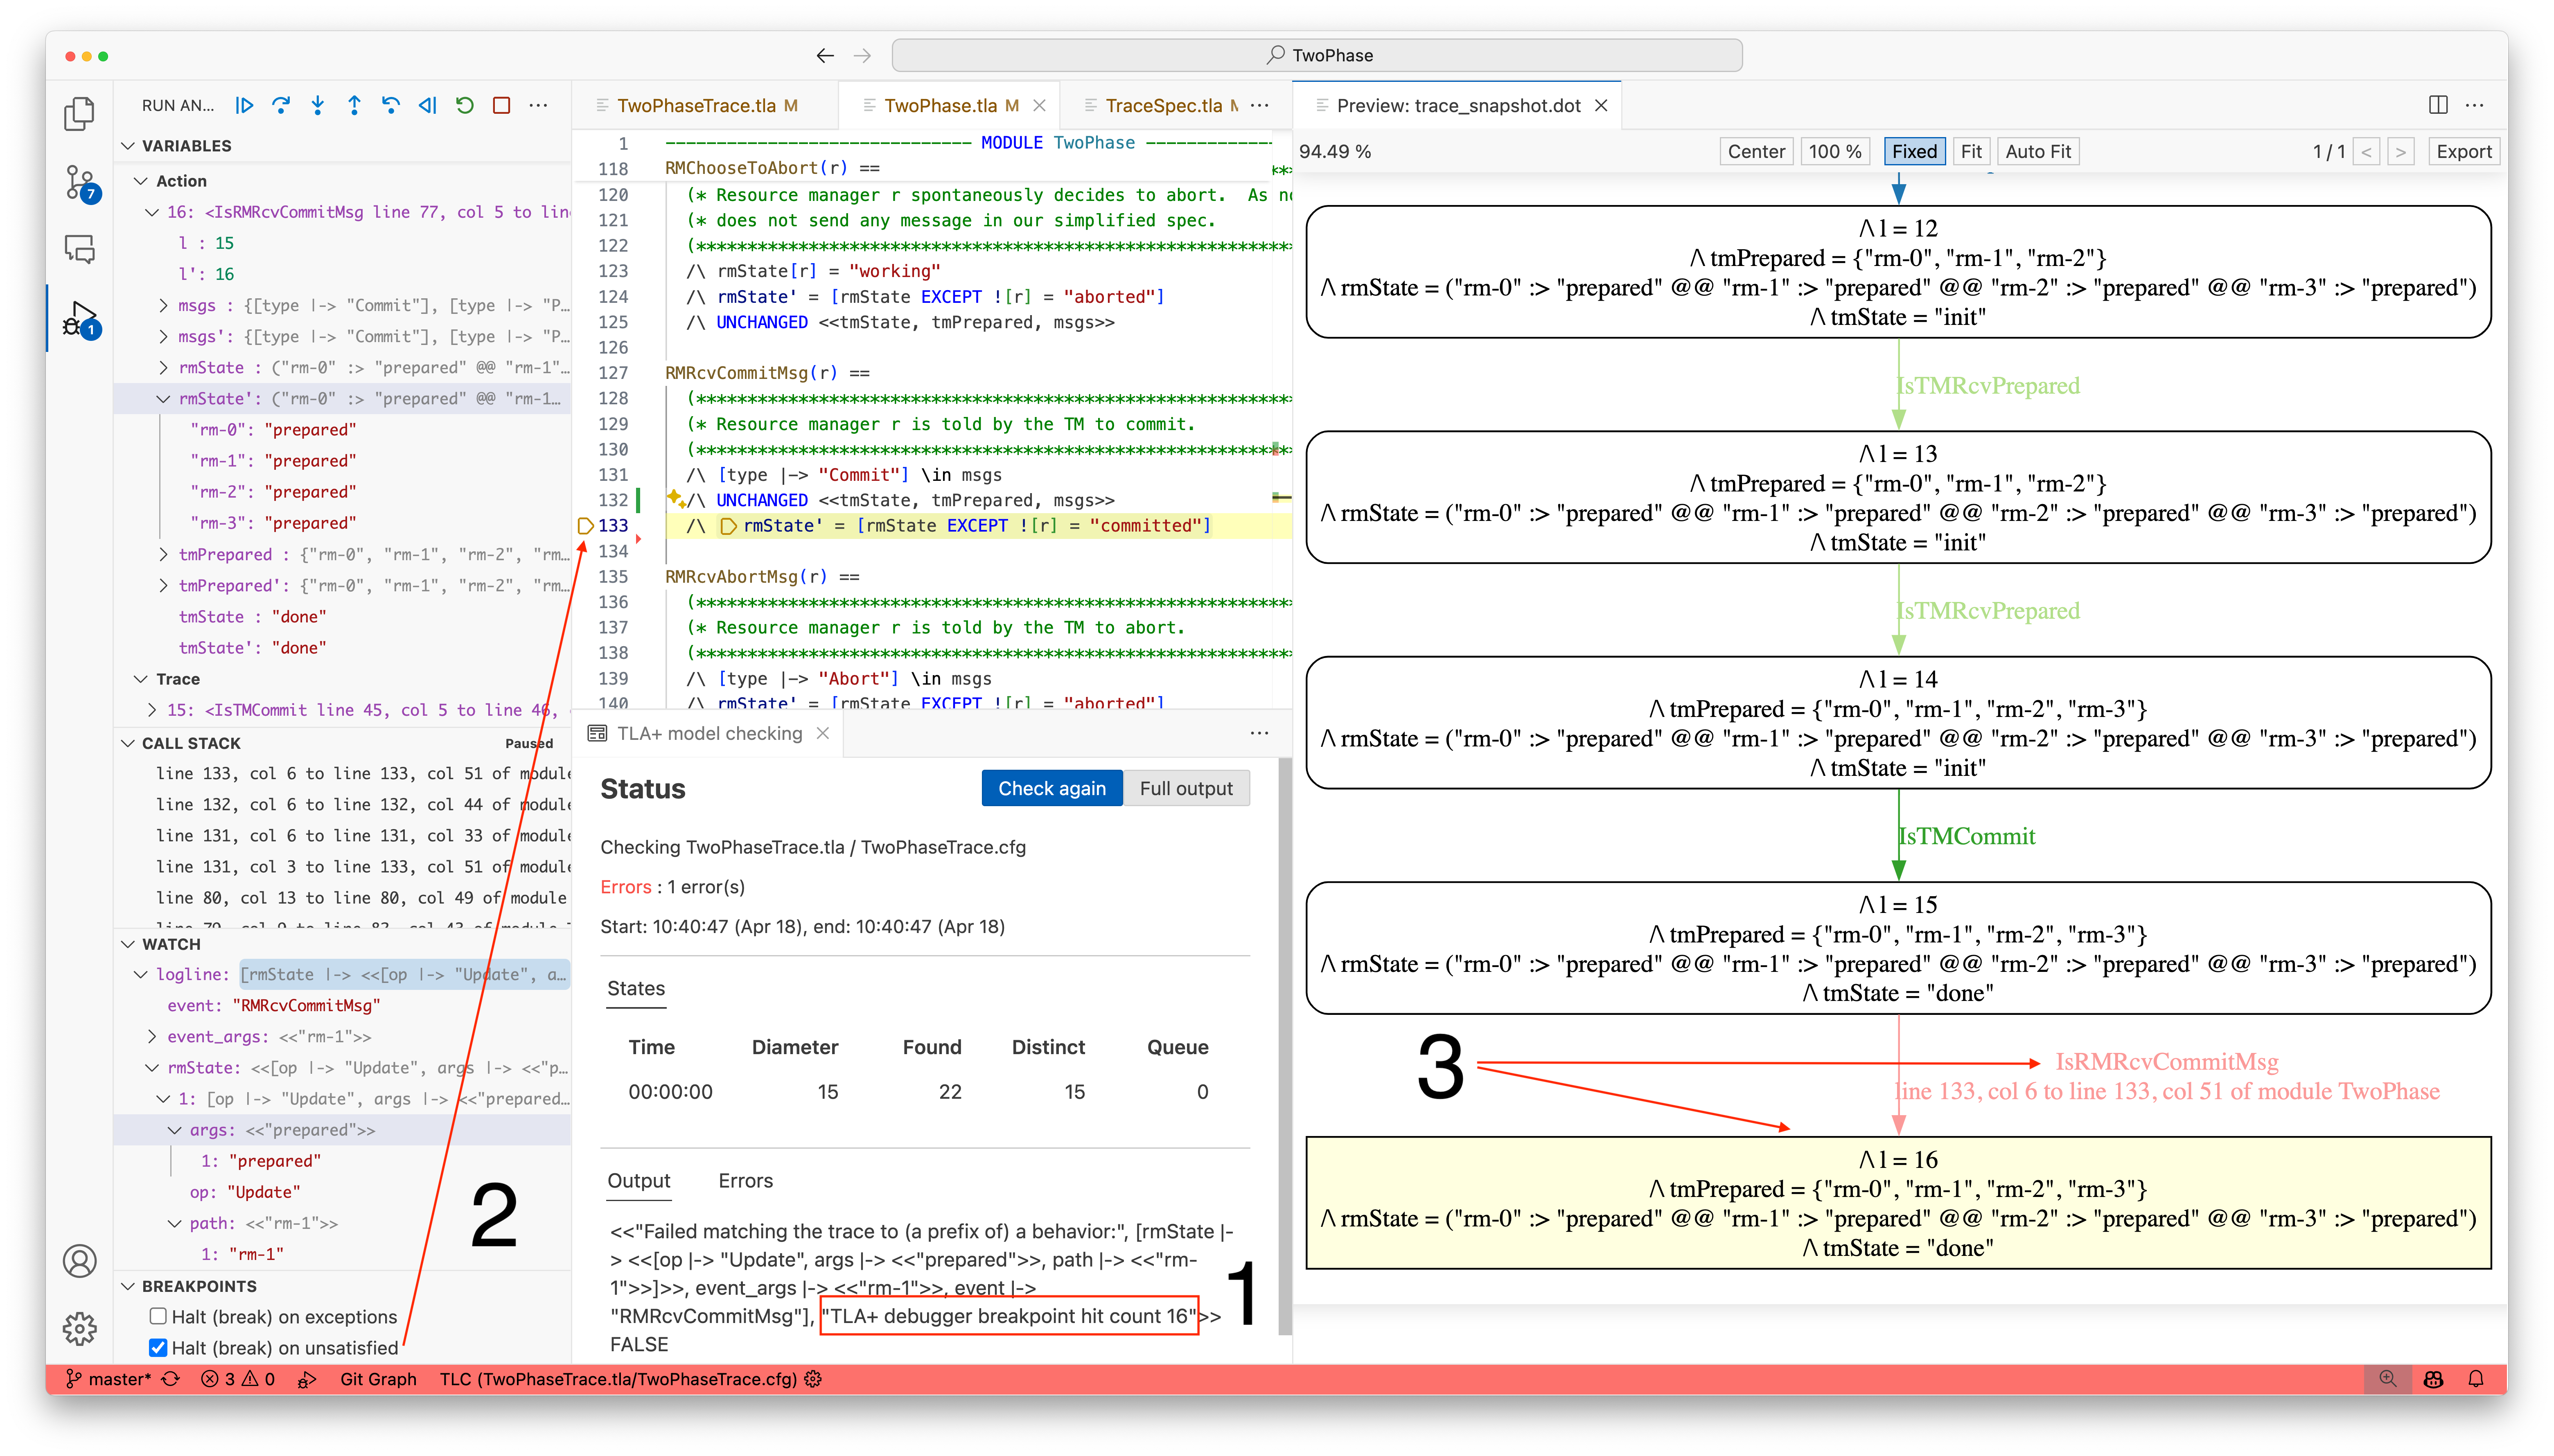Viewport: 2554px width, 1456px height.
Task: Click the red Stop debug button
Action: pos(502,105)
